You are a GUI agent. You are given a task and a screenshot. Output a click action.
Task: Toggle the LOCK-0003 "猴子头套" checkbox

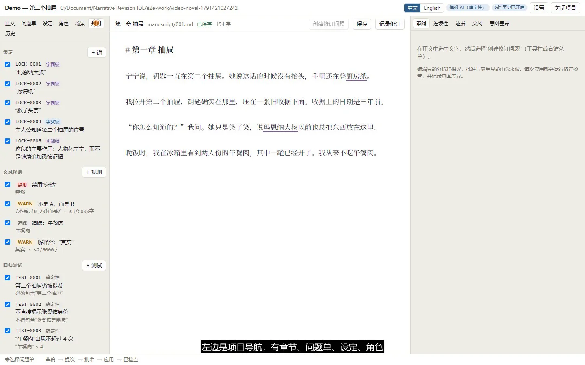click(7, 103)
